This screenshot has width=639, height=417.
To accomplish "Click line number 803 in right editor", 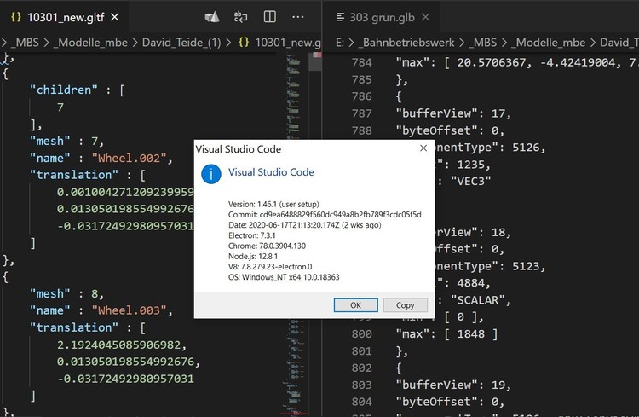I will [x=362, y=385].
